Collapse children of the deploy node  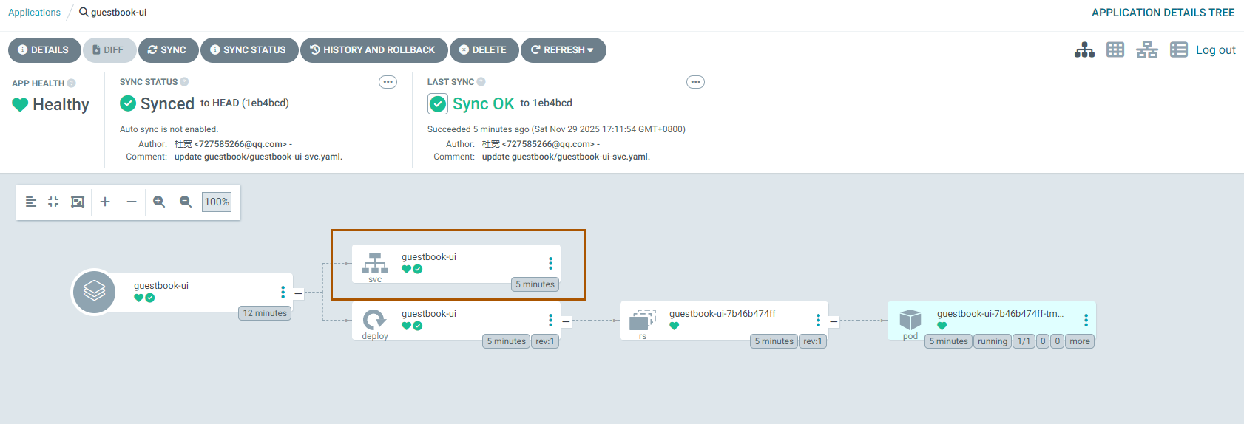(567, 321)
